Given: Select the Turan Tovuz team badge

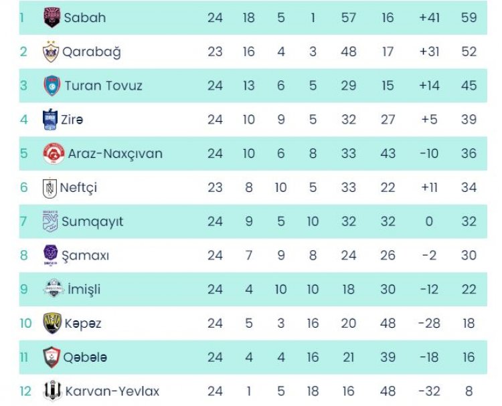Looking at the screenshot, I should click(x=52, y=86).
